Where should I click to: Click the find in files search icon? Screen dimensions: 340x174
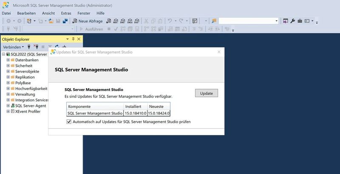tap(214, 21)
